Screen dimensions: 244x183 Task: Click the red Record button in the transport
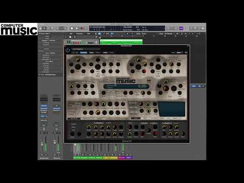click(82, 28)
